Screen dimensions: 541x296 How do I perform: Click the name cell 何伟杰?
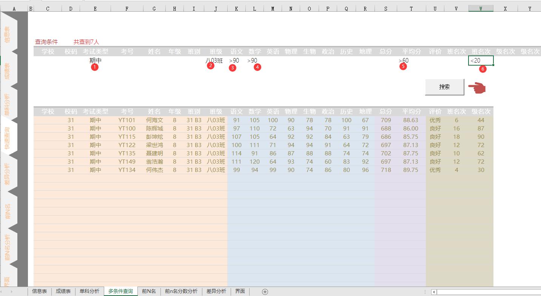pyautogui.click(x=154, y=170)
